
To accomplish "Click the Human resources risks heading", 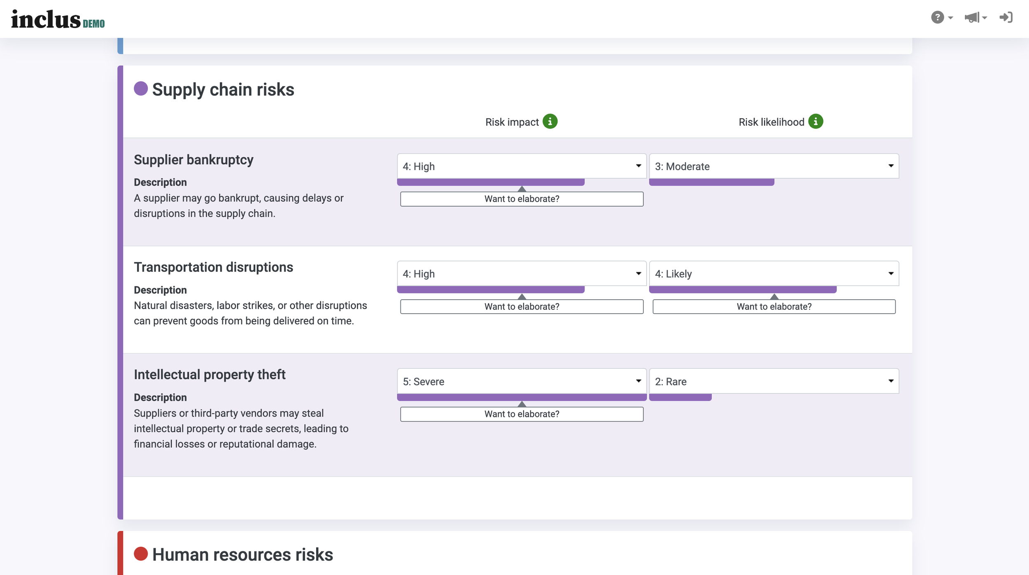I will pos(242,554).
